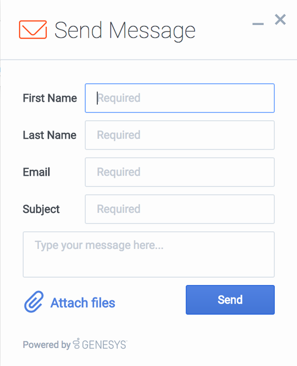Minimize the Send Message widget
The width and height of the screenshot is (297, 366).
coord(258,24)
